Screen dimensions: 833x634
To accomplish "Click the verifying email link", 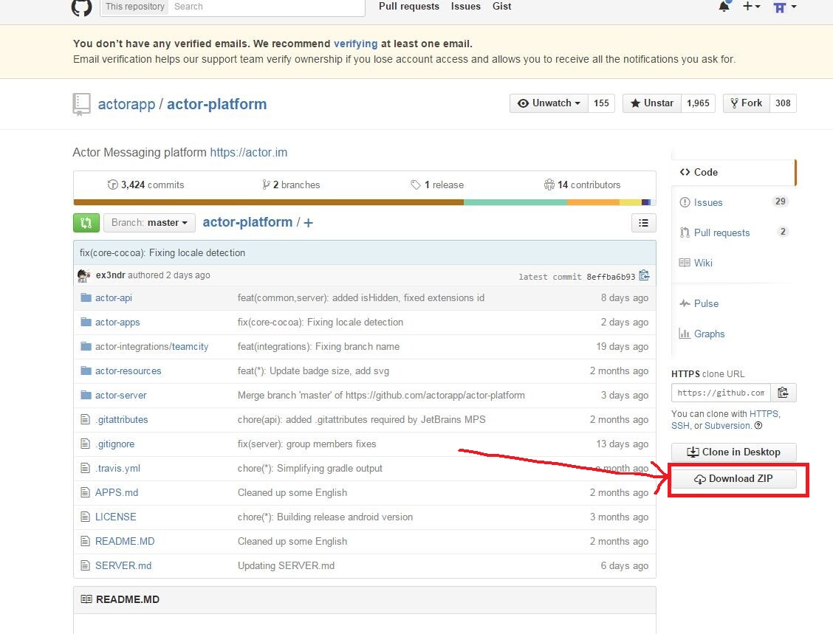I will 355,44.
